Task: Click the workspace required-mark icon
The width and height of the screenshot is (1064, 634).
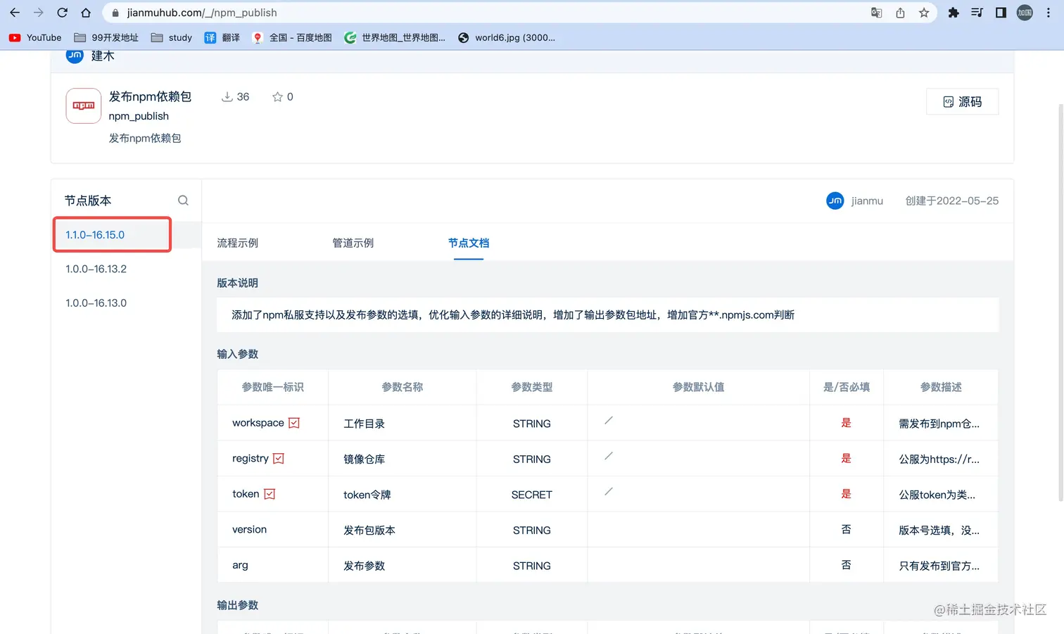Action: (x=294, y=423)
